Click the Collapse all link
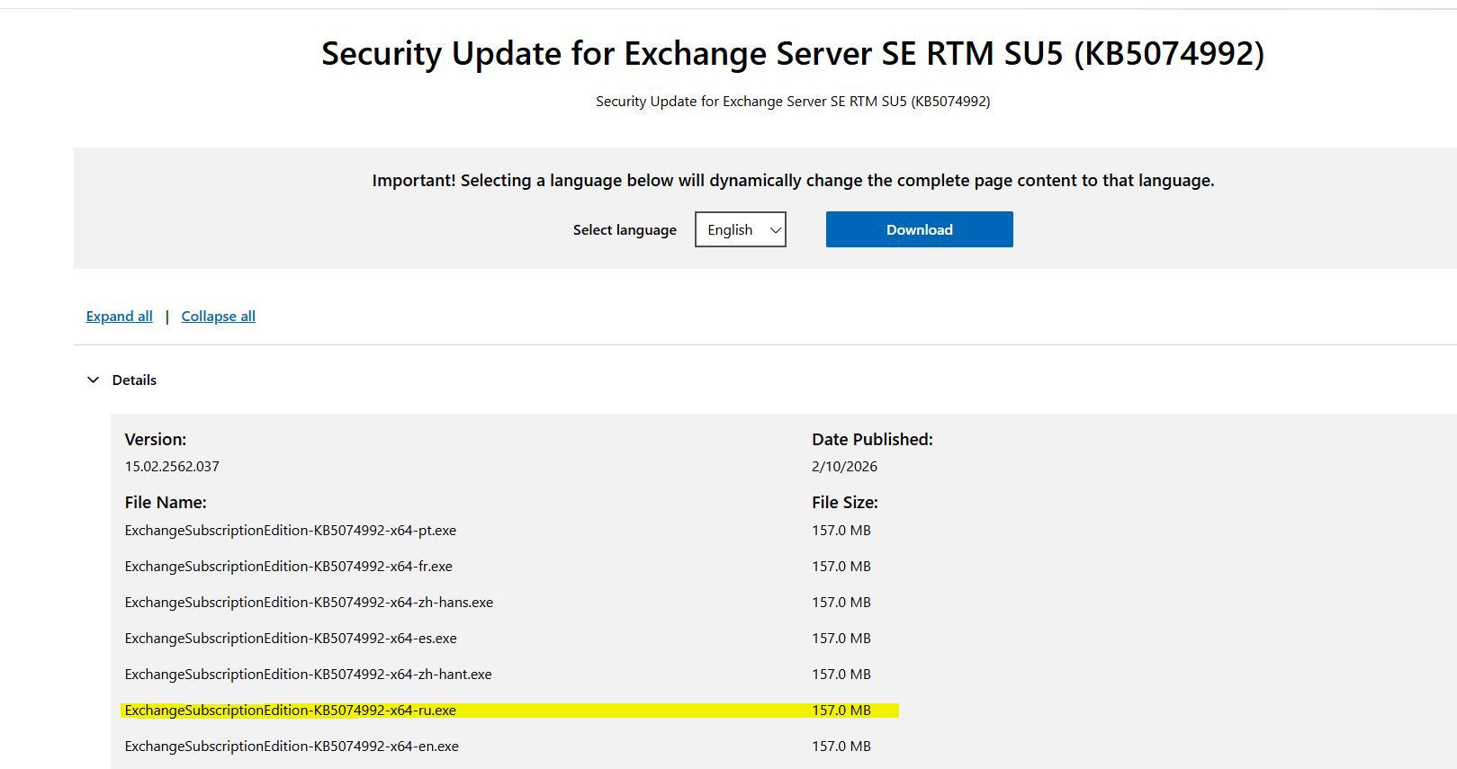Screen dimensions: 1457x769 [218, 317]
